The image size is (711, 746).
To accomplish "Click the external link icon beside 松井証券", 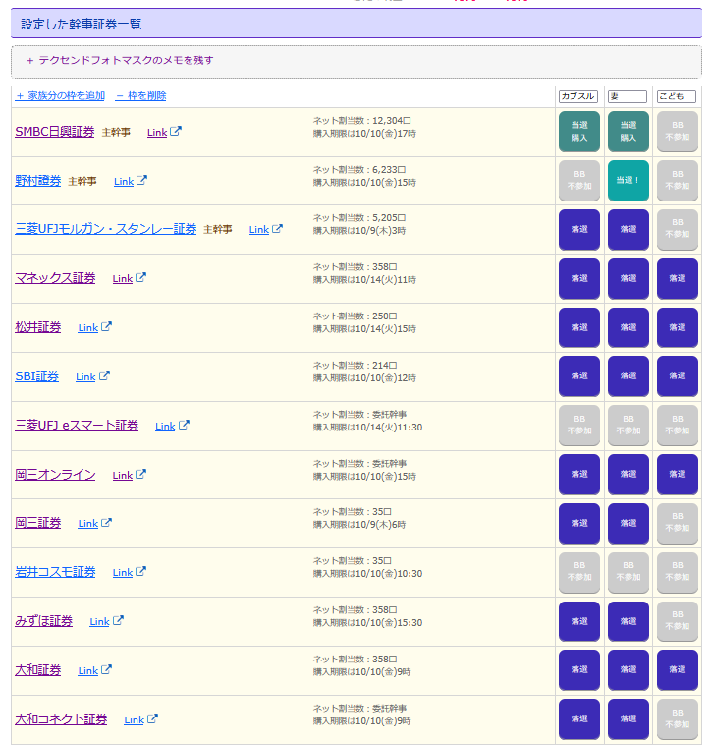I will pyautogui.click(x=106, y=327).
